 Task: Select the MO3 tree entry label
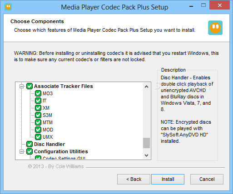(x=48, y=93)
